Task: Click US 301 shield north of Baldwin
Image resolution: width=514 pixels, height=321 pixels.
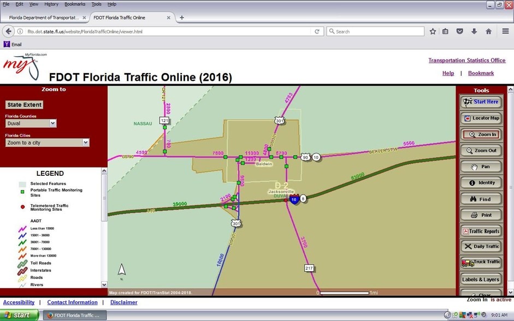Action: click(280, 121)
